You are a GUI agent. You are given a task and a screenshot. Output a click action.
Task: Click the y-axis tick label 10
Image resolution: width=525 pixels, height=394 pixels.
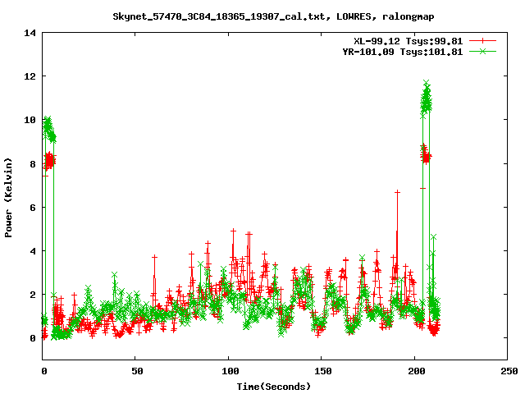pos(30,120)
